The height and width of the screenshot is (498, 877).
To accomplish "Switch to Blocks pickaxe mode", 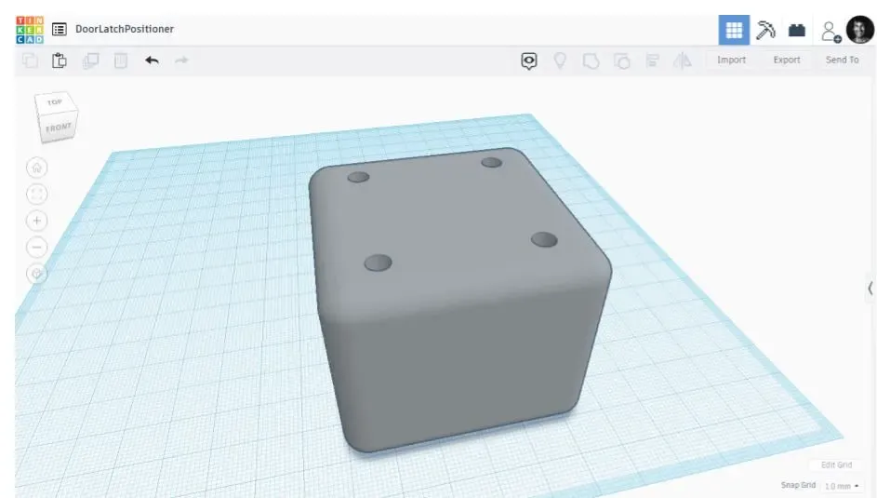I will point(765,30).
